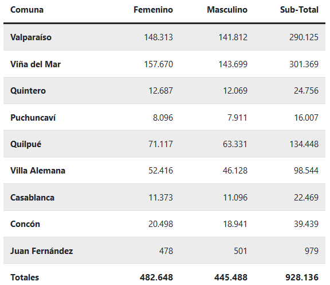Viewport: 330px width, 285px height.
Task: Click the Quintero row name
Action: click(x=28, y=91)
